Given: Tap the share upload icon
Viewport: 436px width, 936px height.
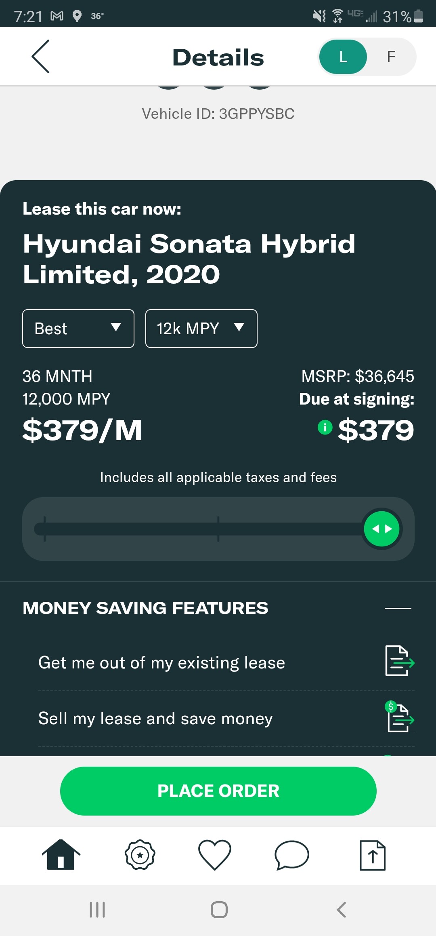Looking at the screenshot, I should pos(372,855).
